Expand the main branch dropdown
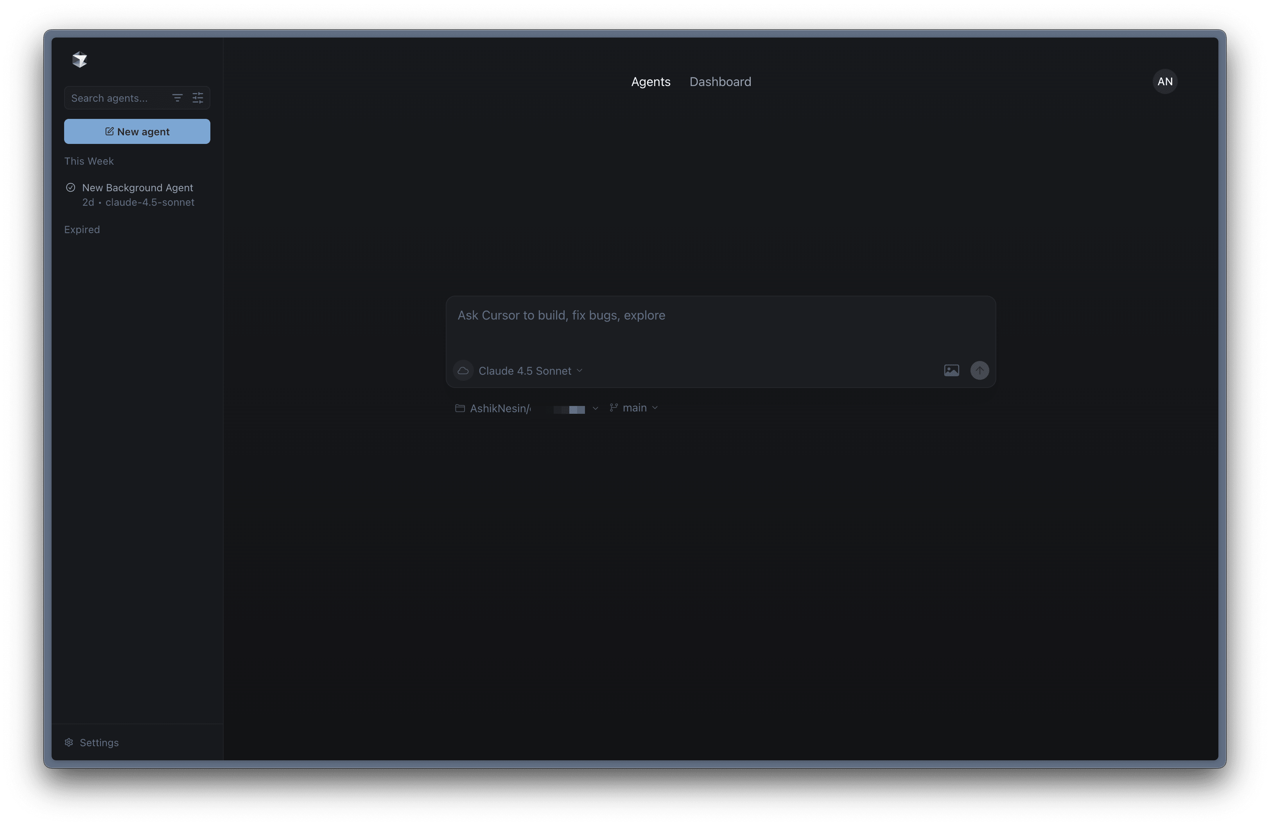The image size is (1270, 826). (x=635, y=408)
